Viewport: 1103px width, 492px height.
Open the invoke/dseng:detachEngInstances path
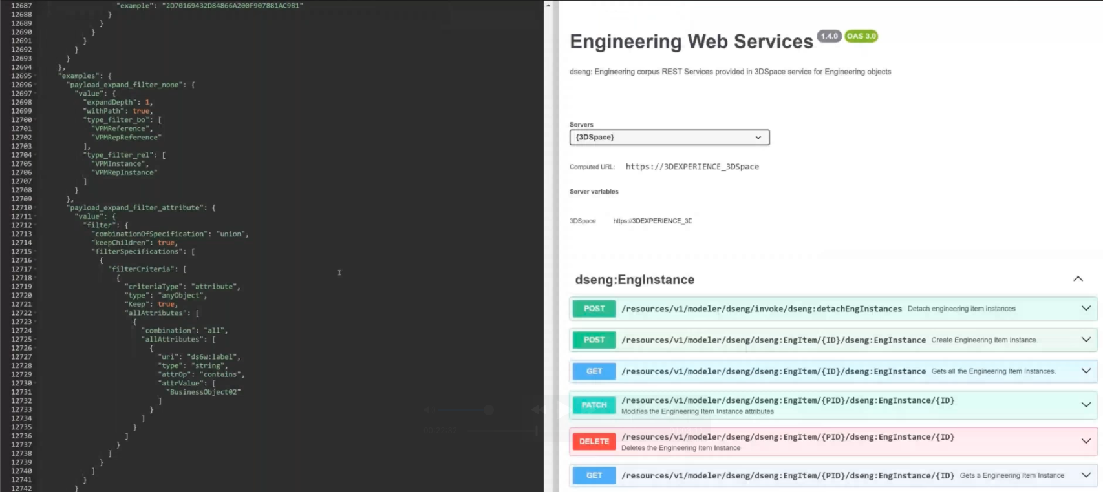click(761, 309)
